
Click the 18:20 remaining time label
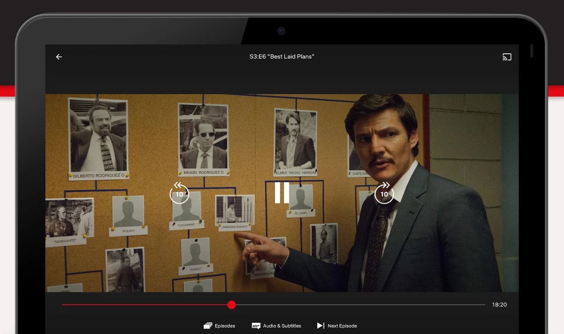pos(499,305)
